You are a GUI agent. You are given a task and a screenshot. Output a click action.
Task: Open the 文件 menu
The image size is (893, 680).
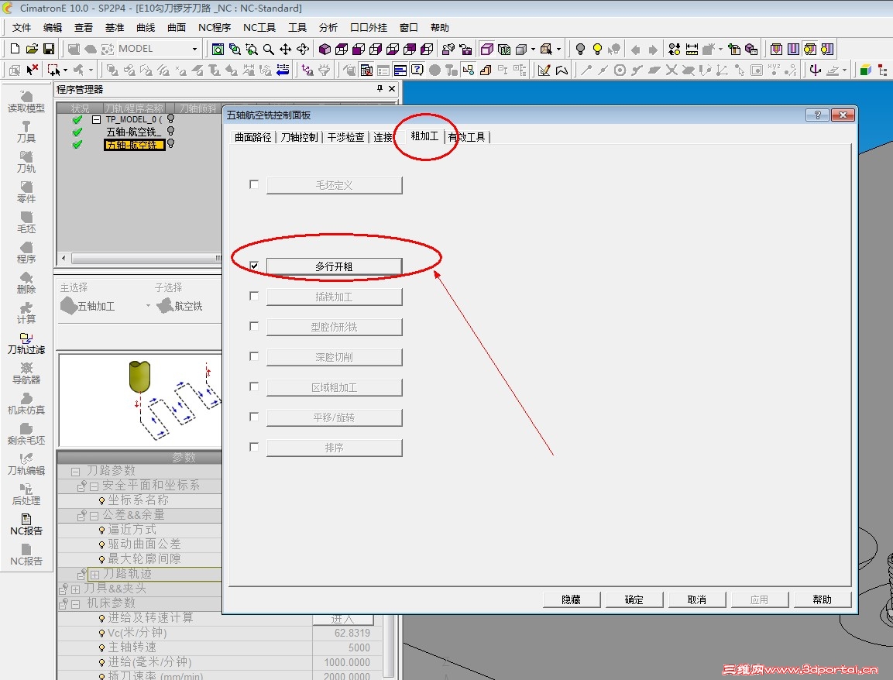22,27
